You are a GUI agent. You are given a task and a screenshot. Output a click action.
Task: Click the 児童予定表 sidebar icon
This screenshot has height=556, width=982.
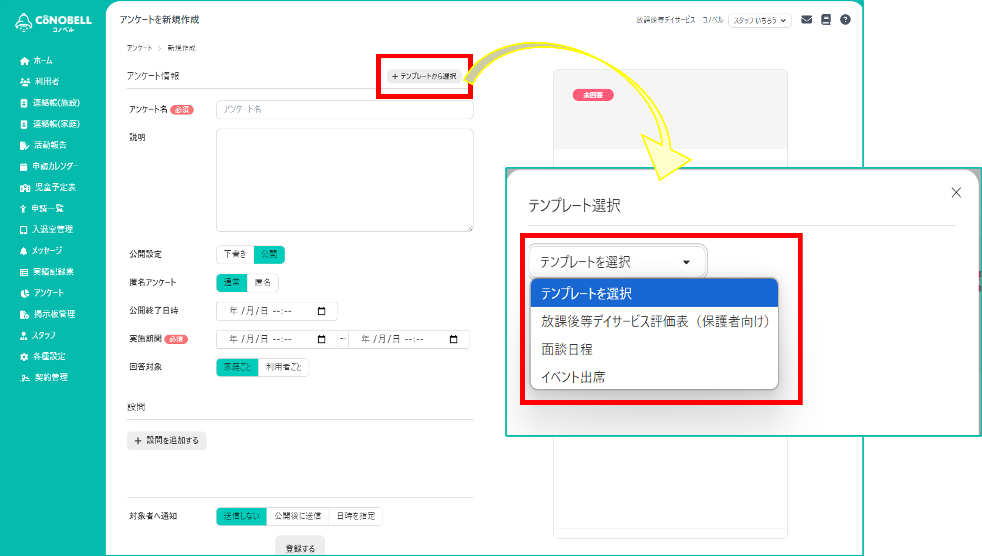point(25,188)
